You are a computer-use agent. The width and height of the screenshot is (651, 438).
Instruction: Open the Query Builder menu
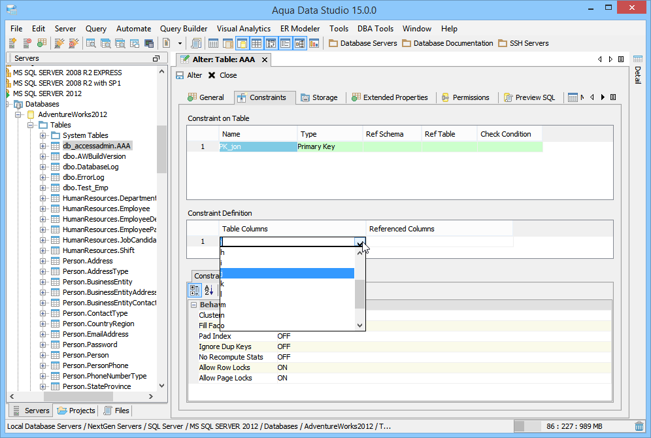point(184,29)
